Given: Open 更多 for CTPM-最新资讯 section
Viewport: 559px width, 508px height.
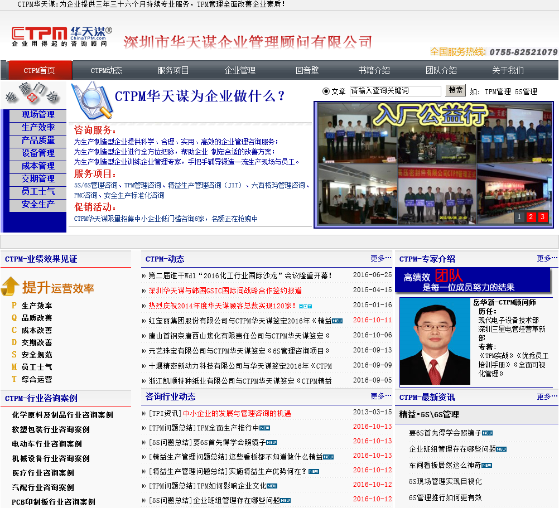Looking at the screenshot, I should point(547,396).
